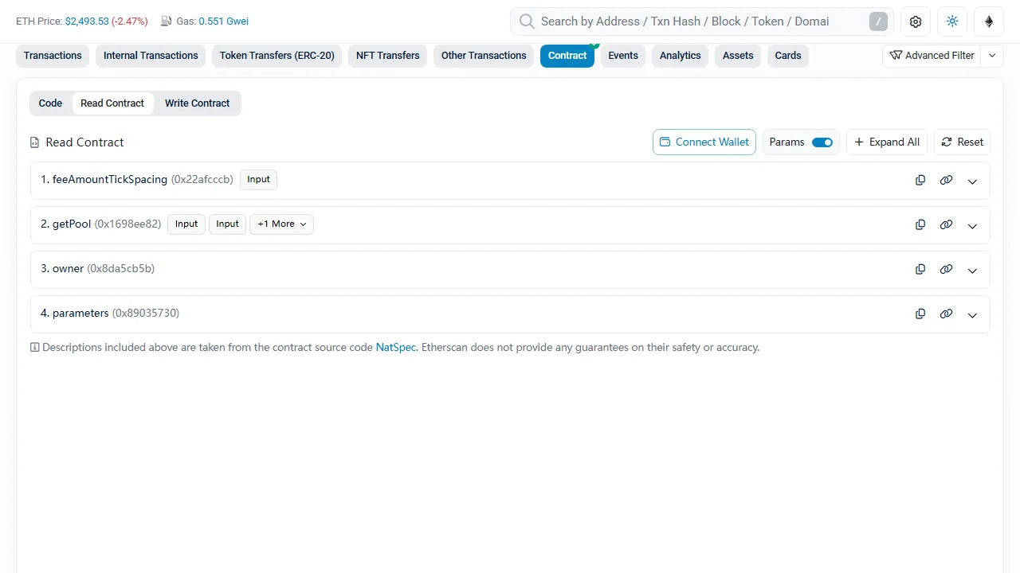The width and height of the screenshot is (1020, 573).
Task: Open the +1 More inputs dropdown
Action: click(x=281, y=224)
